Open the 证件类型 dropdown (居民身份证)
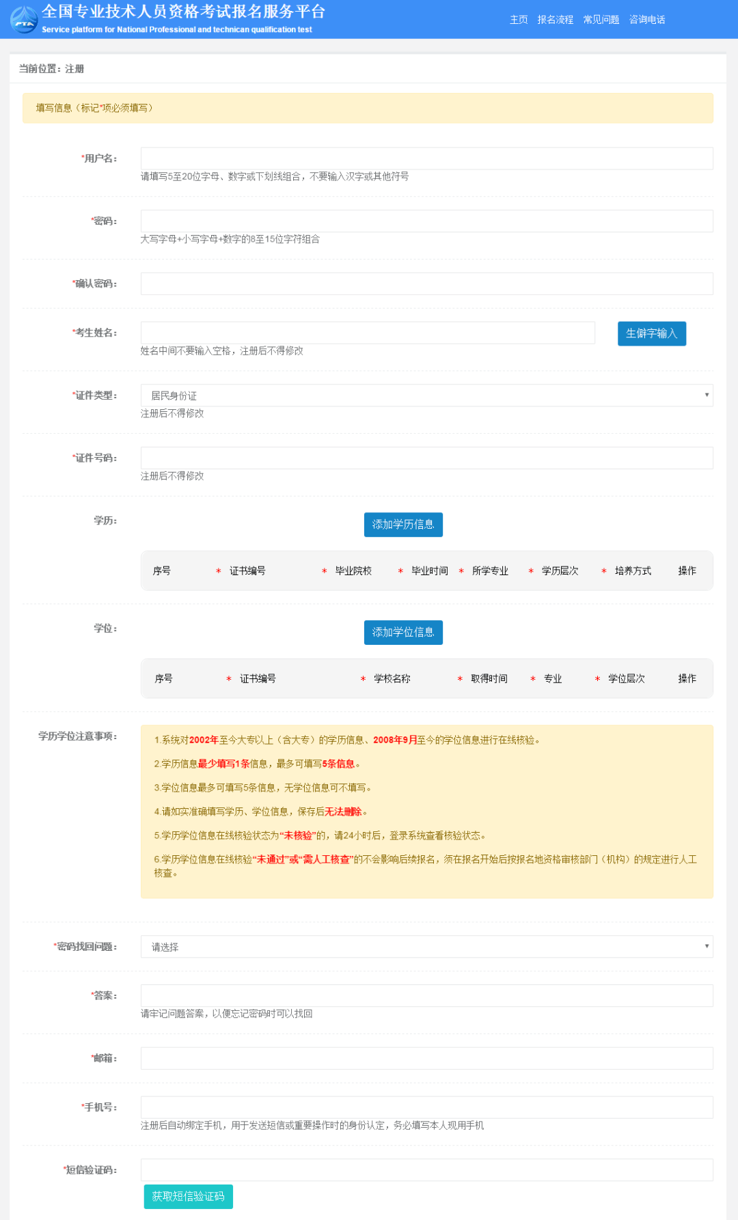Viewport: 738px width, 1220px height. click(x=426, y=396)
